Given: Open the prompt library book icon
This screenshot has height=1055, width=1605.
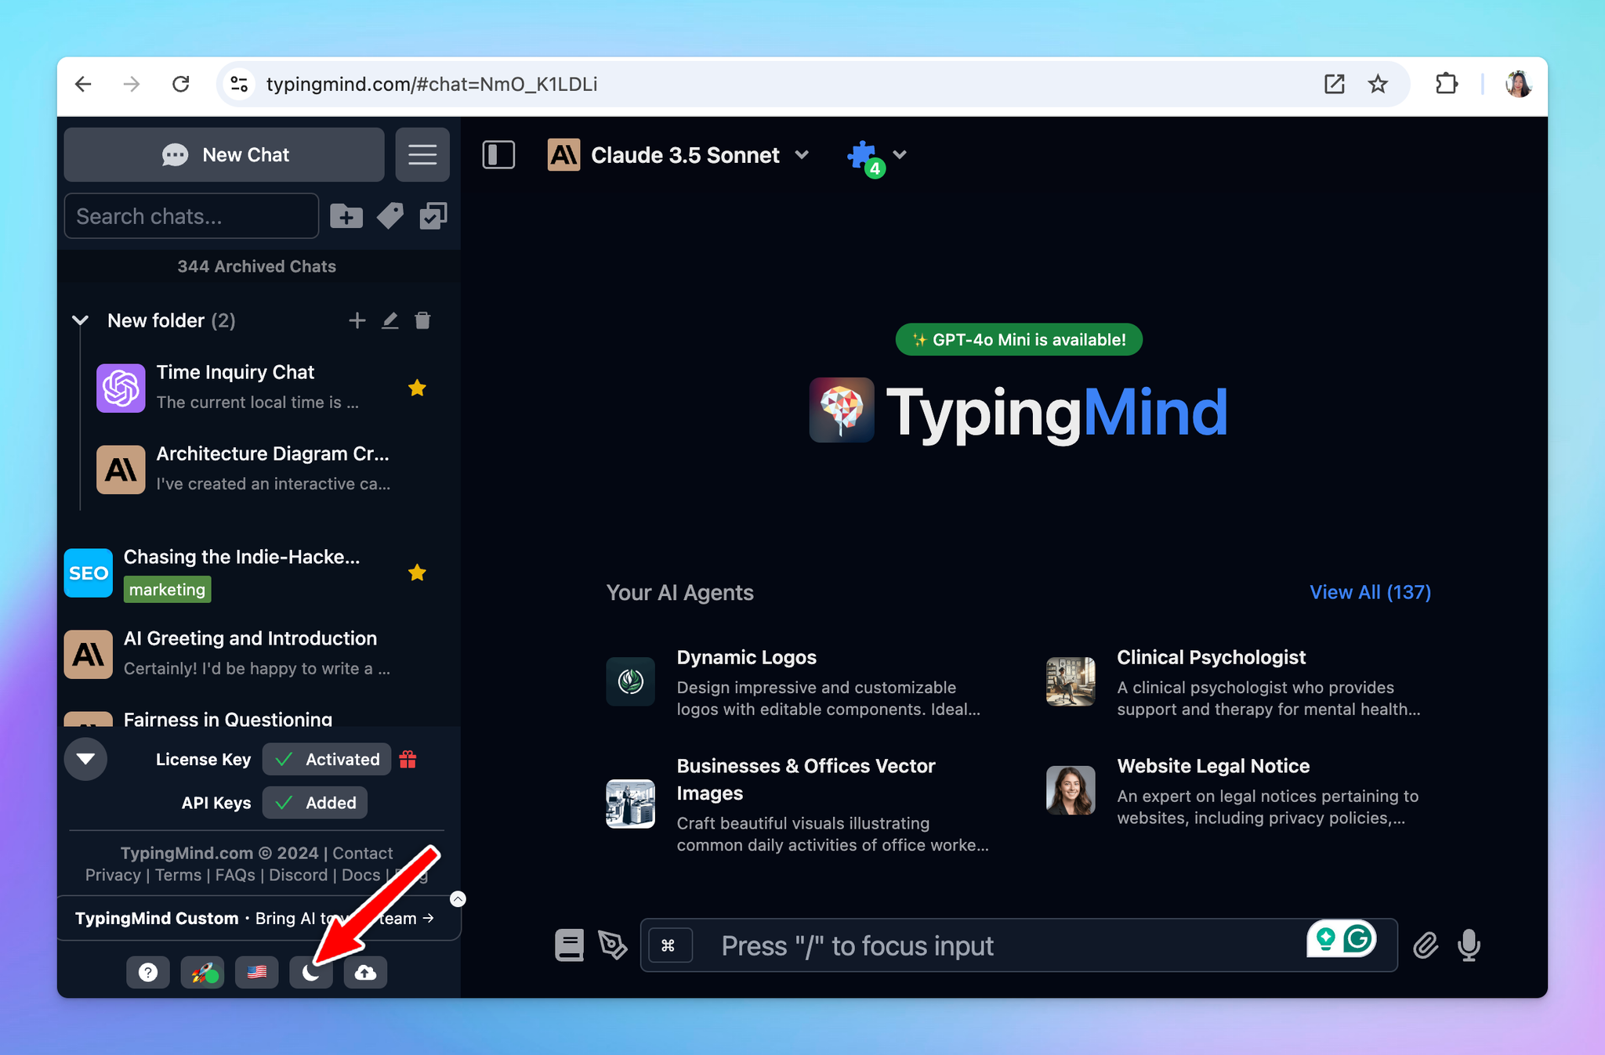Looking at the screenshot, I should pos(570,945).
